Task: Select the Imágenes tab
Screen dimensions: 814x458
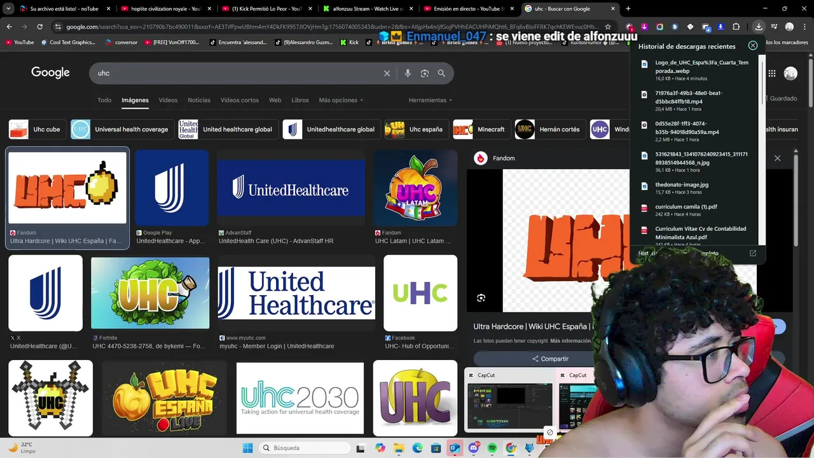Action: point(135,100)
